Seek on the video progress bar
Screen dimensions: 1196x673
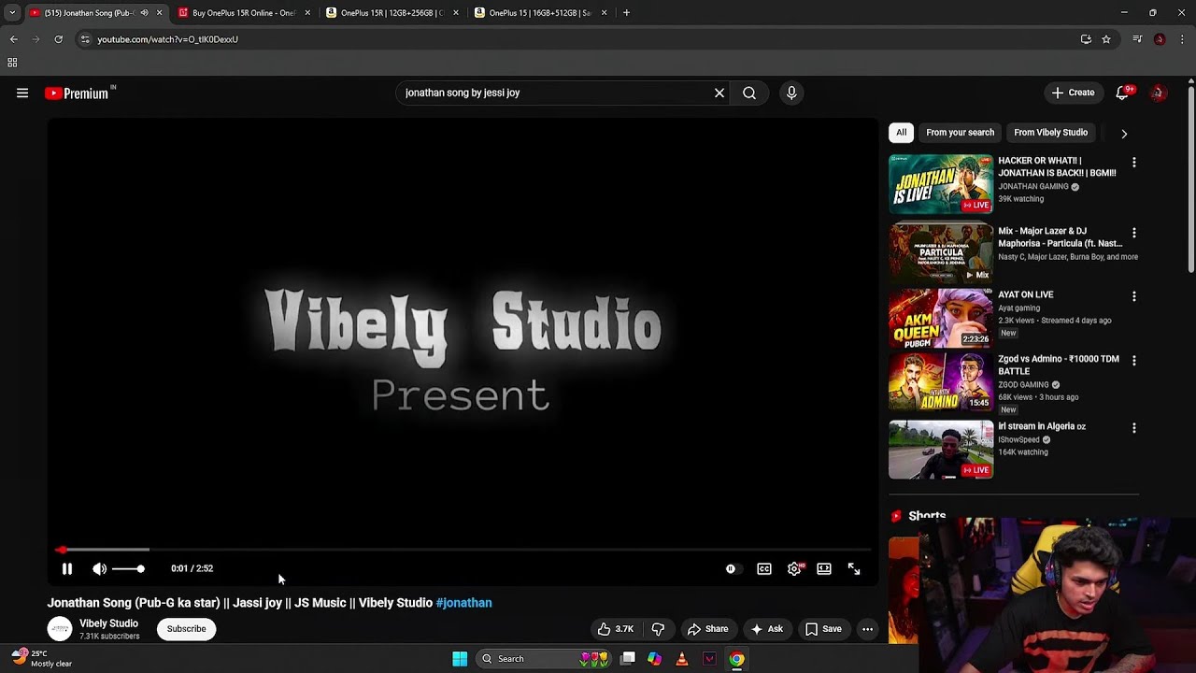[x=463, y=550]
